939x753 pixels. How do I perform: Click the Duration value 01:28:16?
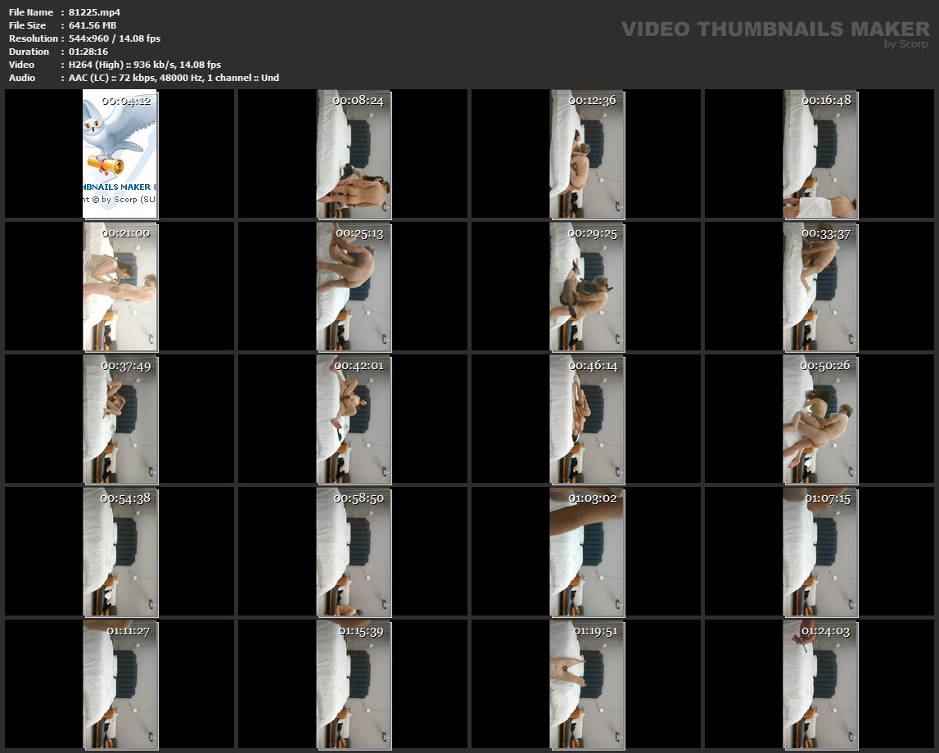coord(90,52)
